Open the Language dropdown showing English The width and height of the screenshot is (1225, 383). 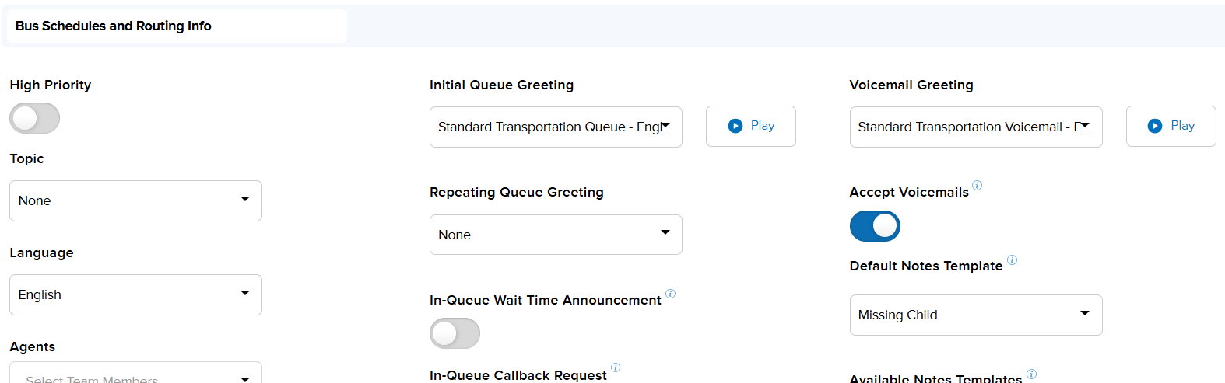pos(135,294)
